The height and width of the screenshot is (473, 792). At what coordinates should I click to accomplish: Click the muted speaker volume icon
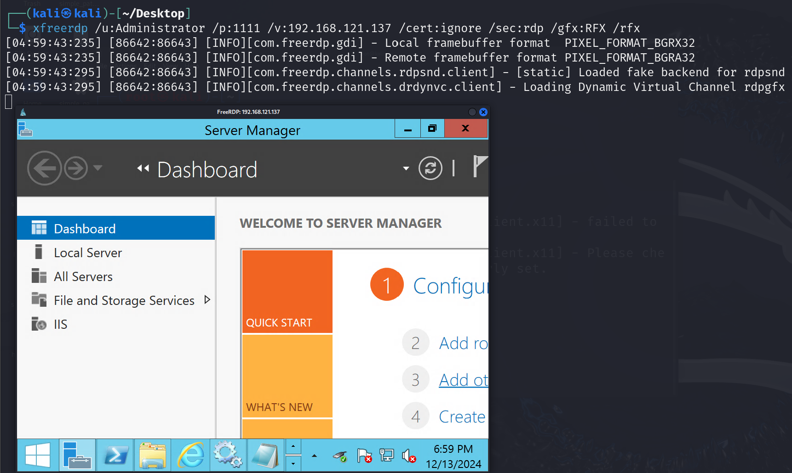(409, 456)
